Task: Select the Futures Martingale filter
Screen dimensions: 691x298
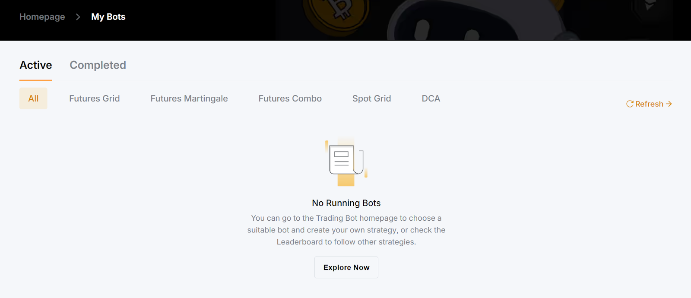Action: tap(189, 98)
